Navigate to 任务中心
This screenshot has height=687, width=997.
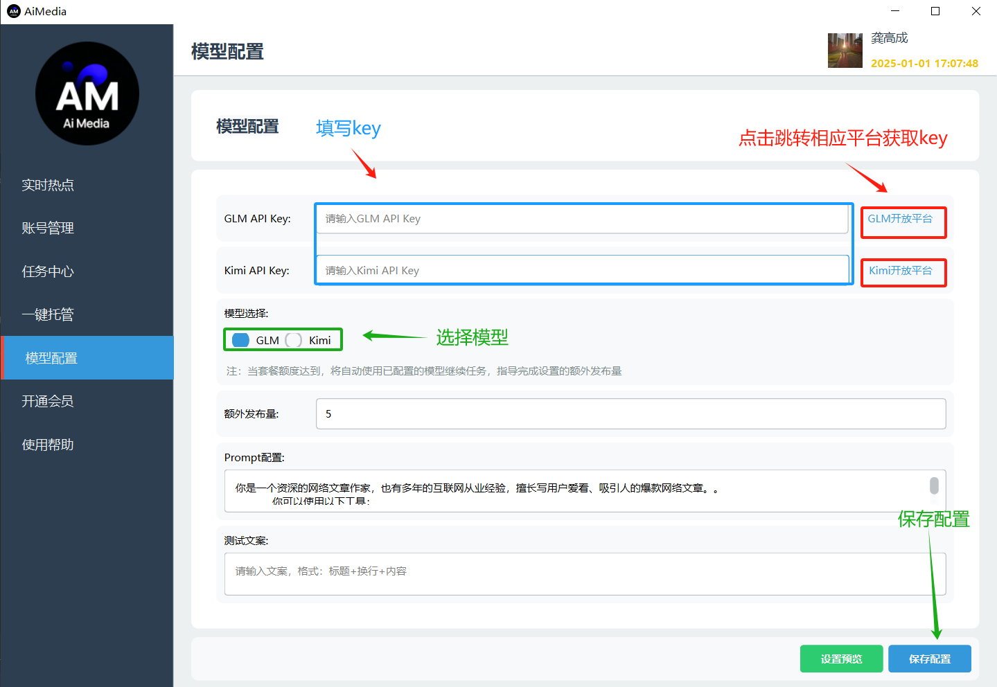point(47,271)
